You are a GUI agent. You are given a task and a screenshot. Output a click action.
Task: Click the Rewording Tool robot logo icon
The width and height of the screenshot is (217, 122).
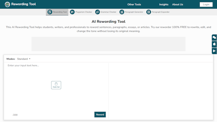[7, 4]
